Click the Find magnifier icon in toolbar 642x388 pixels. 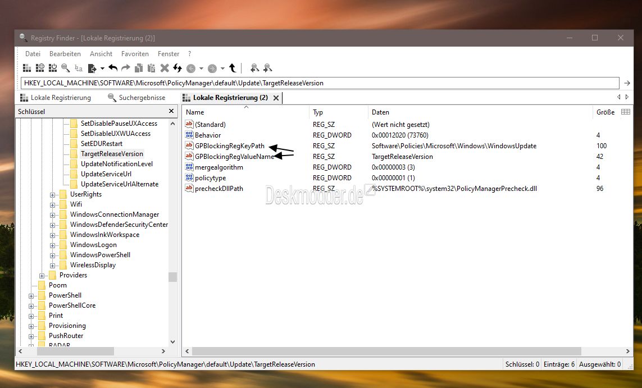click(x=66, y=68)
